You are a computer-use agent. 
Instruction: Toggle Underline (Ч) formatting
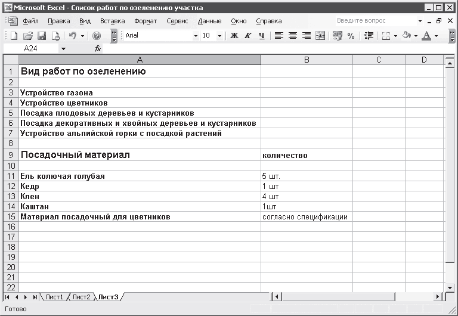pyautogui.click(x=262, y=36)
